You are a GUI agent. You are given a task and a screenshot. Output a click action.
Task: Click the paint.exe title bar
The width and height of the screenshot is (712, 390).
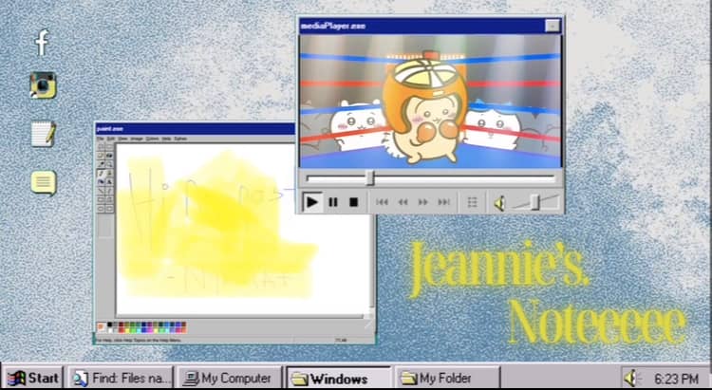click(x=196, y=129)
